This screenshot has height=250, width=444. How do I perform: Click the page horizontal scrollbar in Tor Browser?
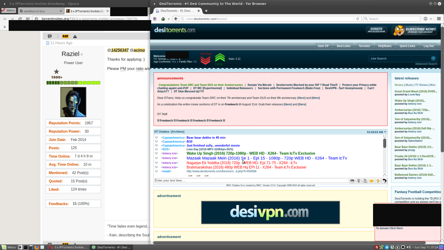pos(289,243)
